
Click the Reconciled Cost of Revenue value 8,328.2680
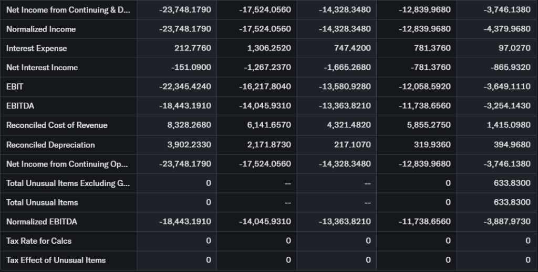[x=189, y=125]
